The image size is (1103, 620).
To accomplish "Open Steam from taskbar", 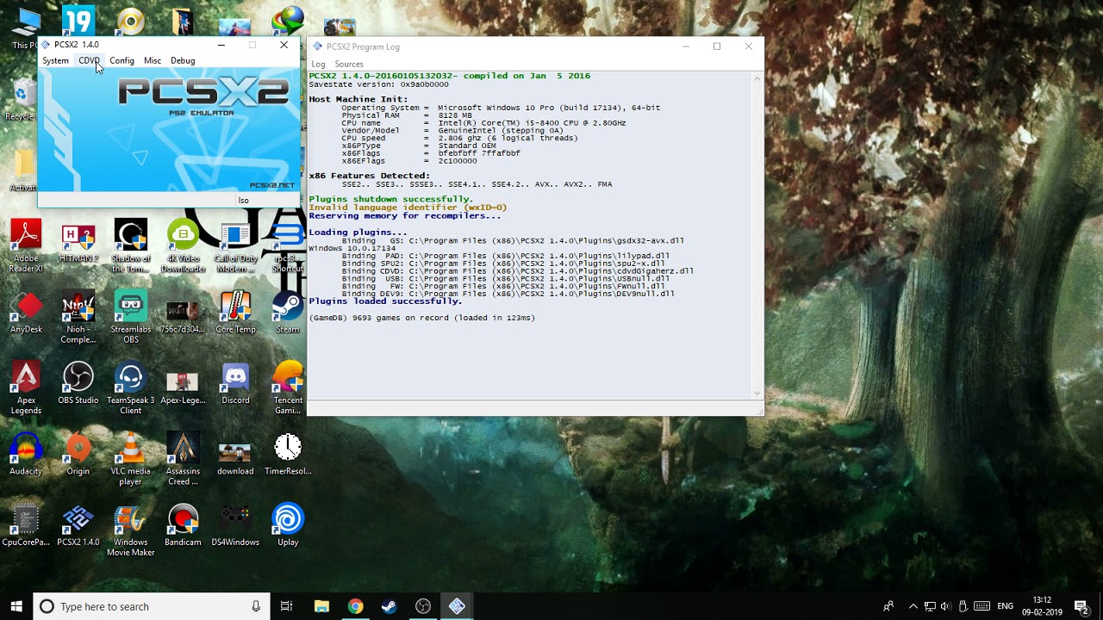I will click(389, 606).
